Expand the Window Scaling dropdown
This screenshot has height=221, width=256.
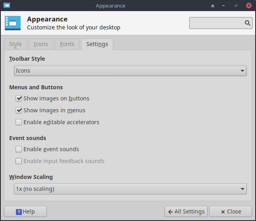pyautogui.click(x=130, y=189)
